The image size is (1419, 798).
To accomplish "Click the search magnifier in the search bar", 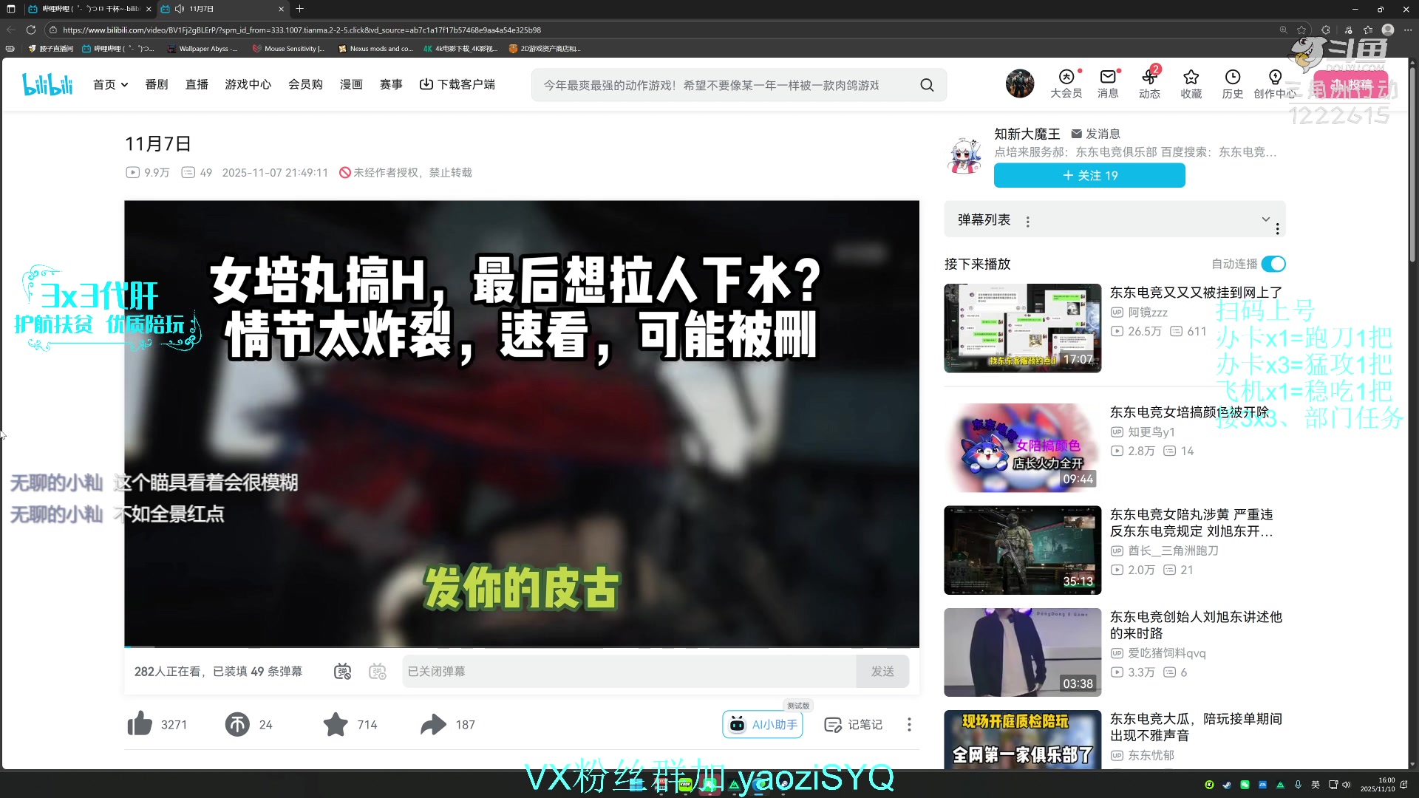I will pyautogui.click(x=927, y=84).
